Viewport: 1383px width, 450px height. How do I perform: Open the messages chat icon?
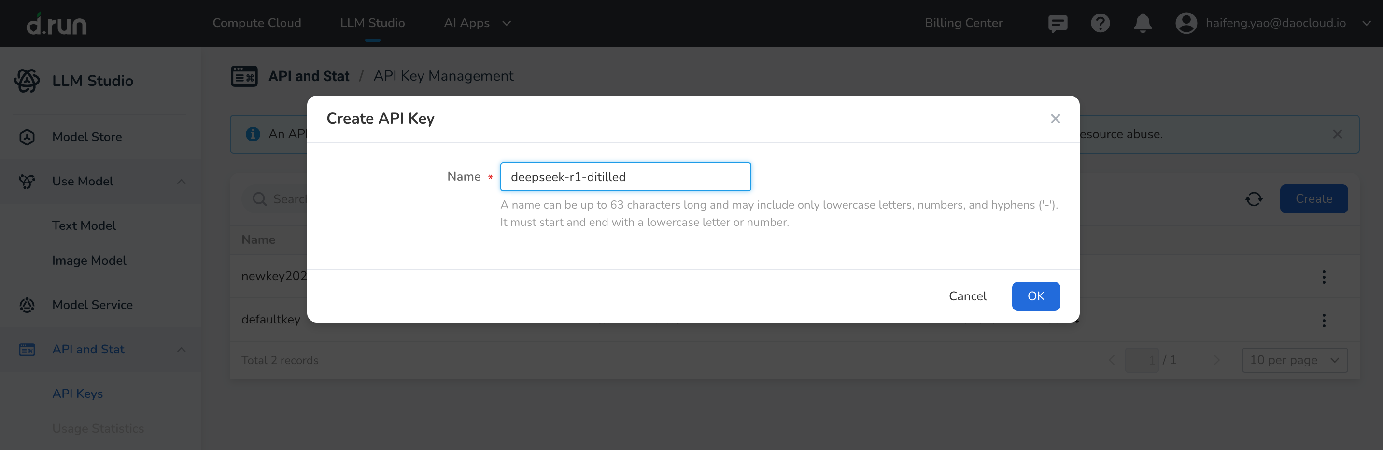(1057, 24)
